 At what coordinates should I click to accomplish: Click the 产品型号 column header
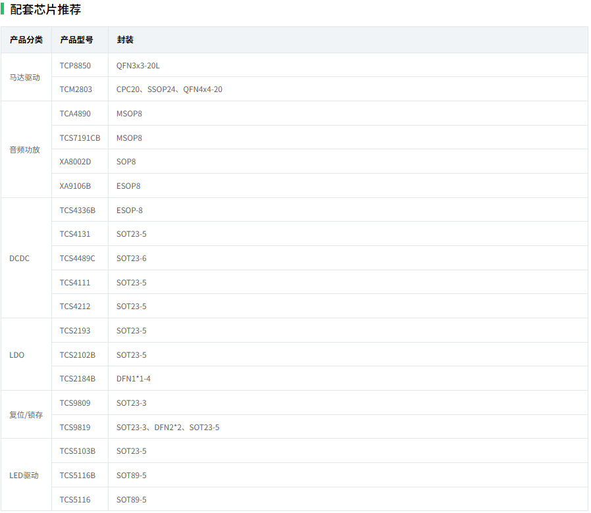point(76,40)
